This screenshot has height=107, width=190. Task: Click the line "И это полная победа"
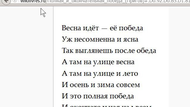98,96
